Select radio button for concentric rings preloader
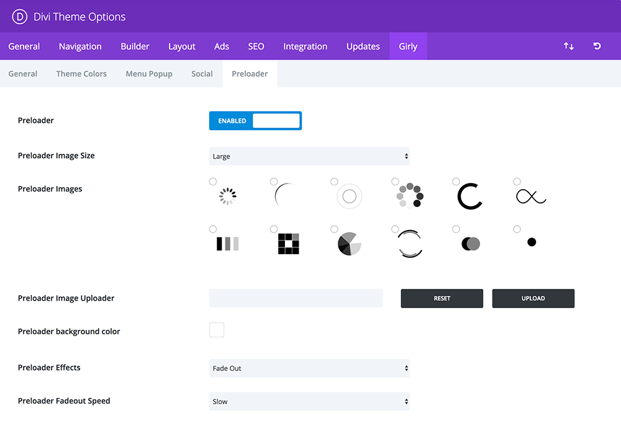621x429 pixels. coord(334,182)
